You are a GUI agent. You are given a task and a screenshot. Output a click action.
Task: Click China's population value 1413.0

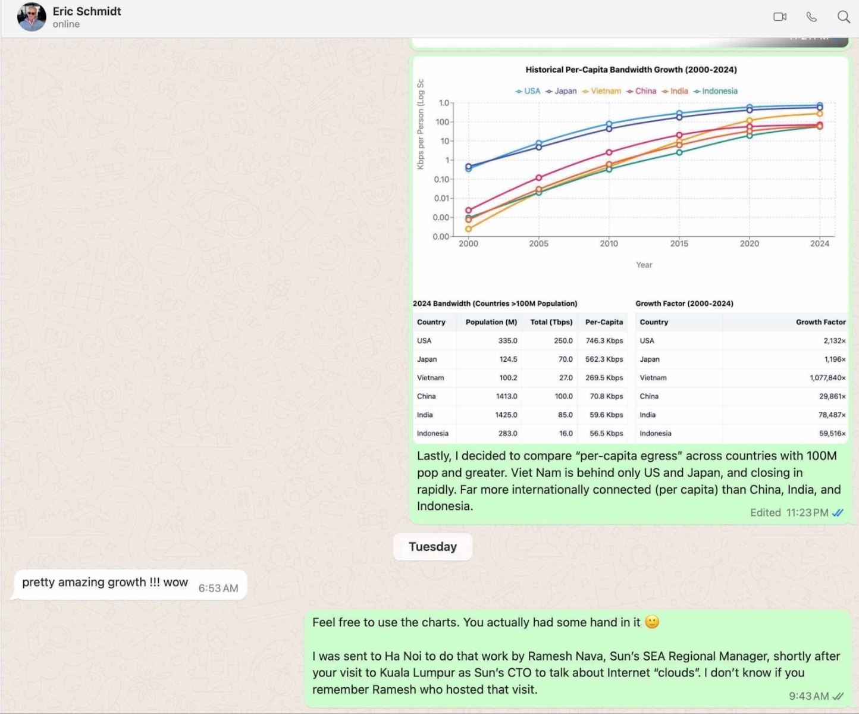507,396
